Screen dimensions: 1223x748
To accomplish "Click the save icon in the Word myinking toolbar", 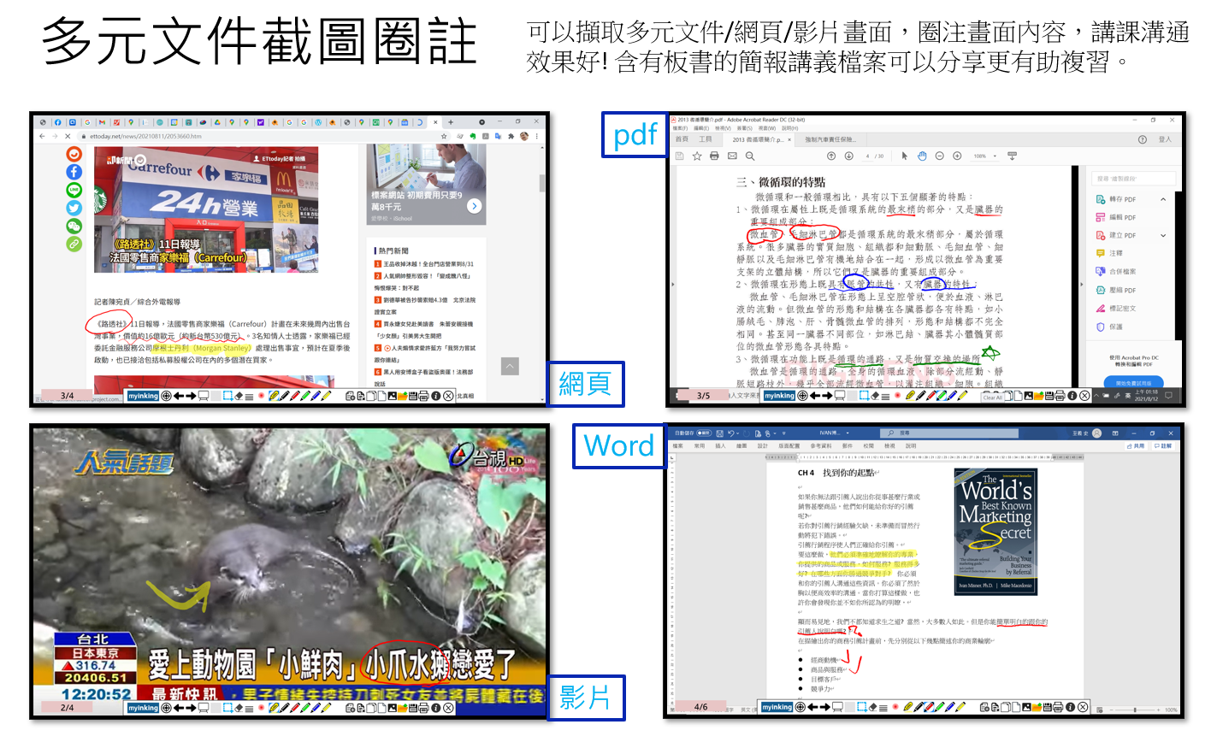I will pyautogui.click(x=1048, y=707).
